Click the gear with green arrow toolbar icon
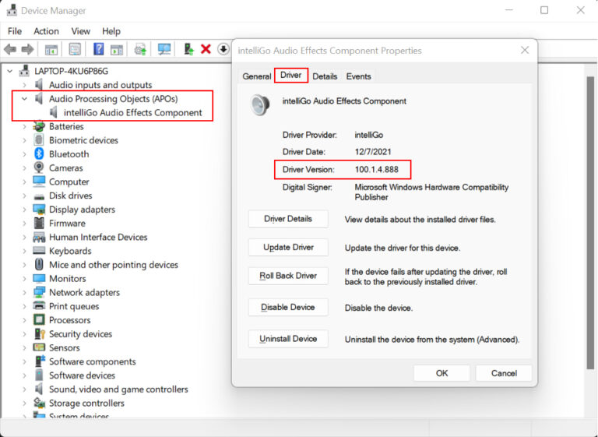This screenshot has width=598, height=437. (x=140, y=49)
